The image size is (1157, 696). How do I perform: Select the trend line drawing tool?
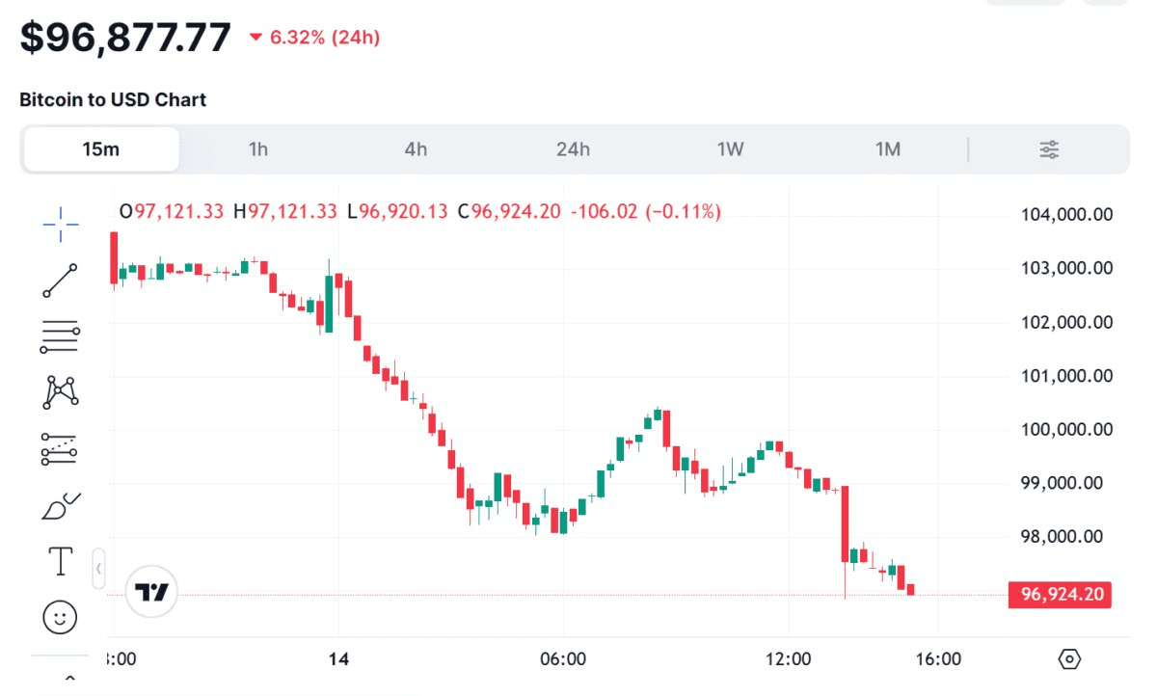click(61, 280)
